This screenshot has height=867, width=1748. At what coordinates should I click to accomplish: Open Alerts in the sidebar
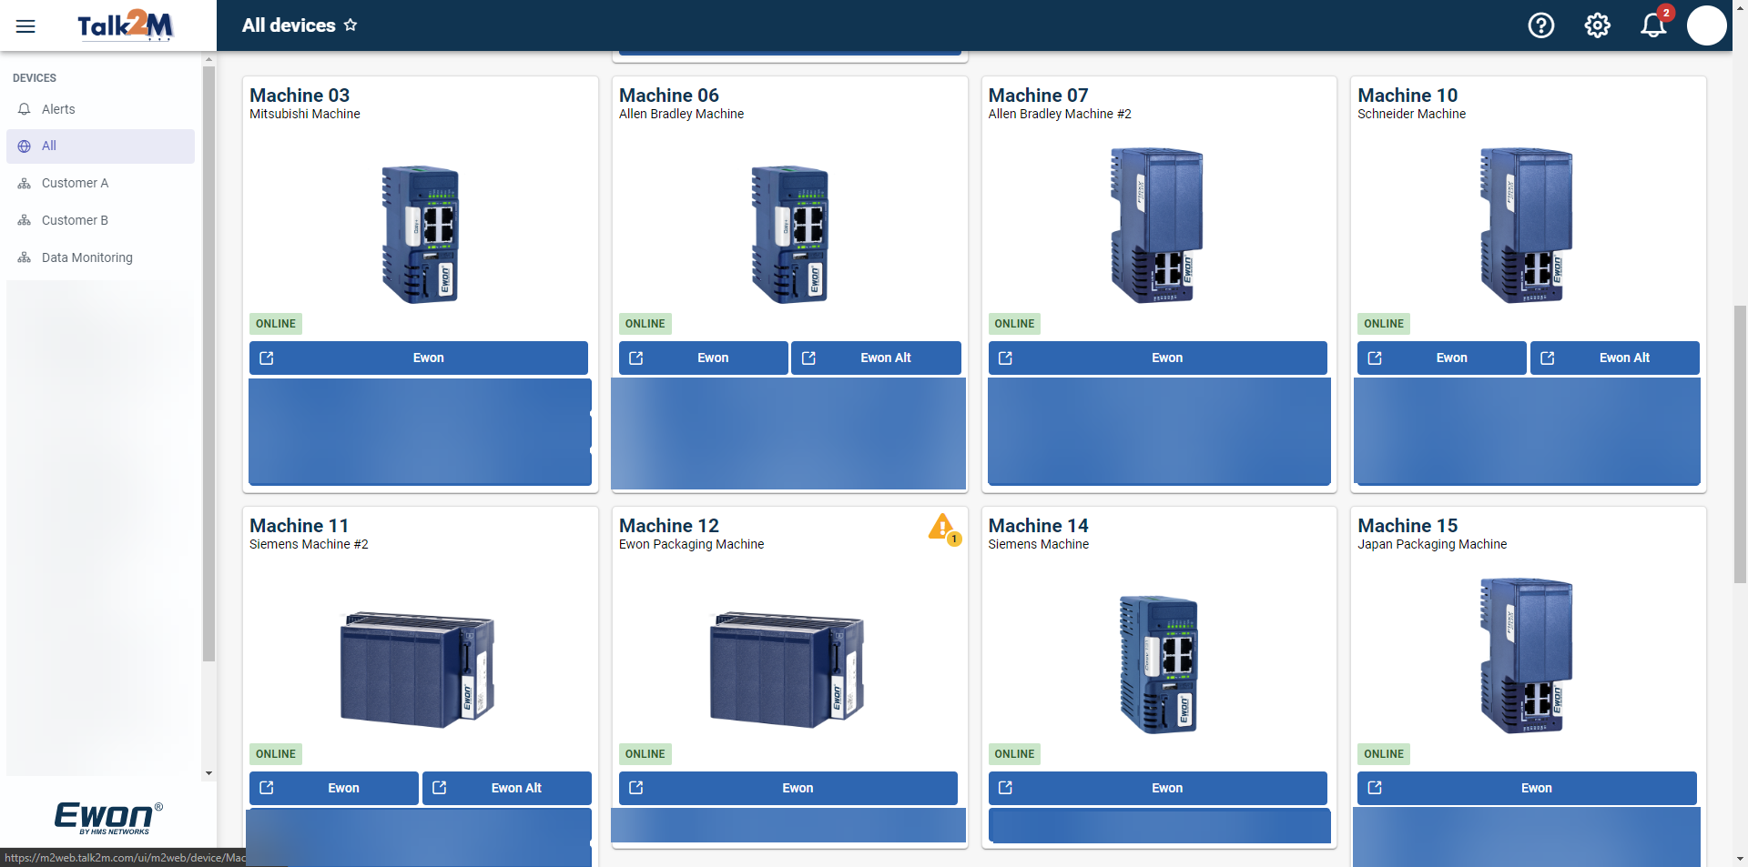(x=100, y=109)
